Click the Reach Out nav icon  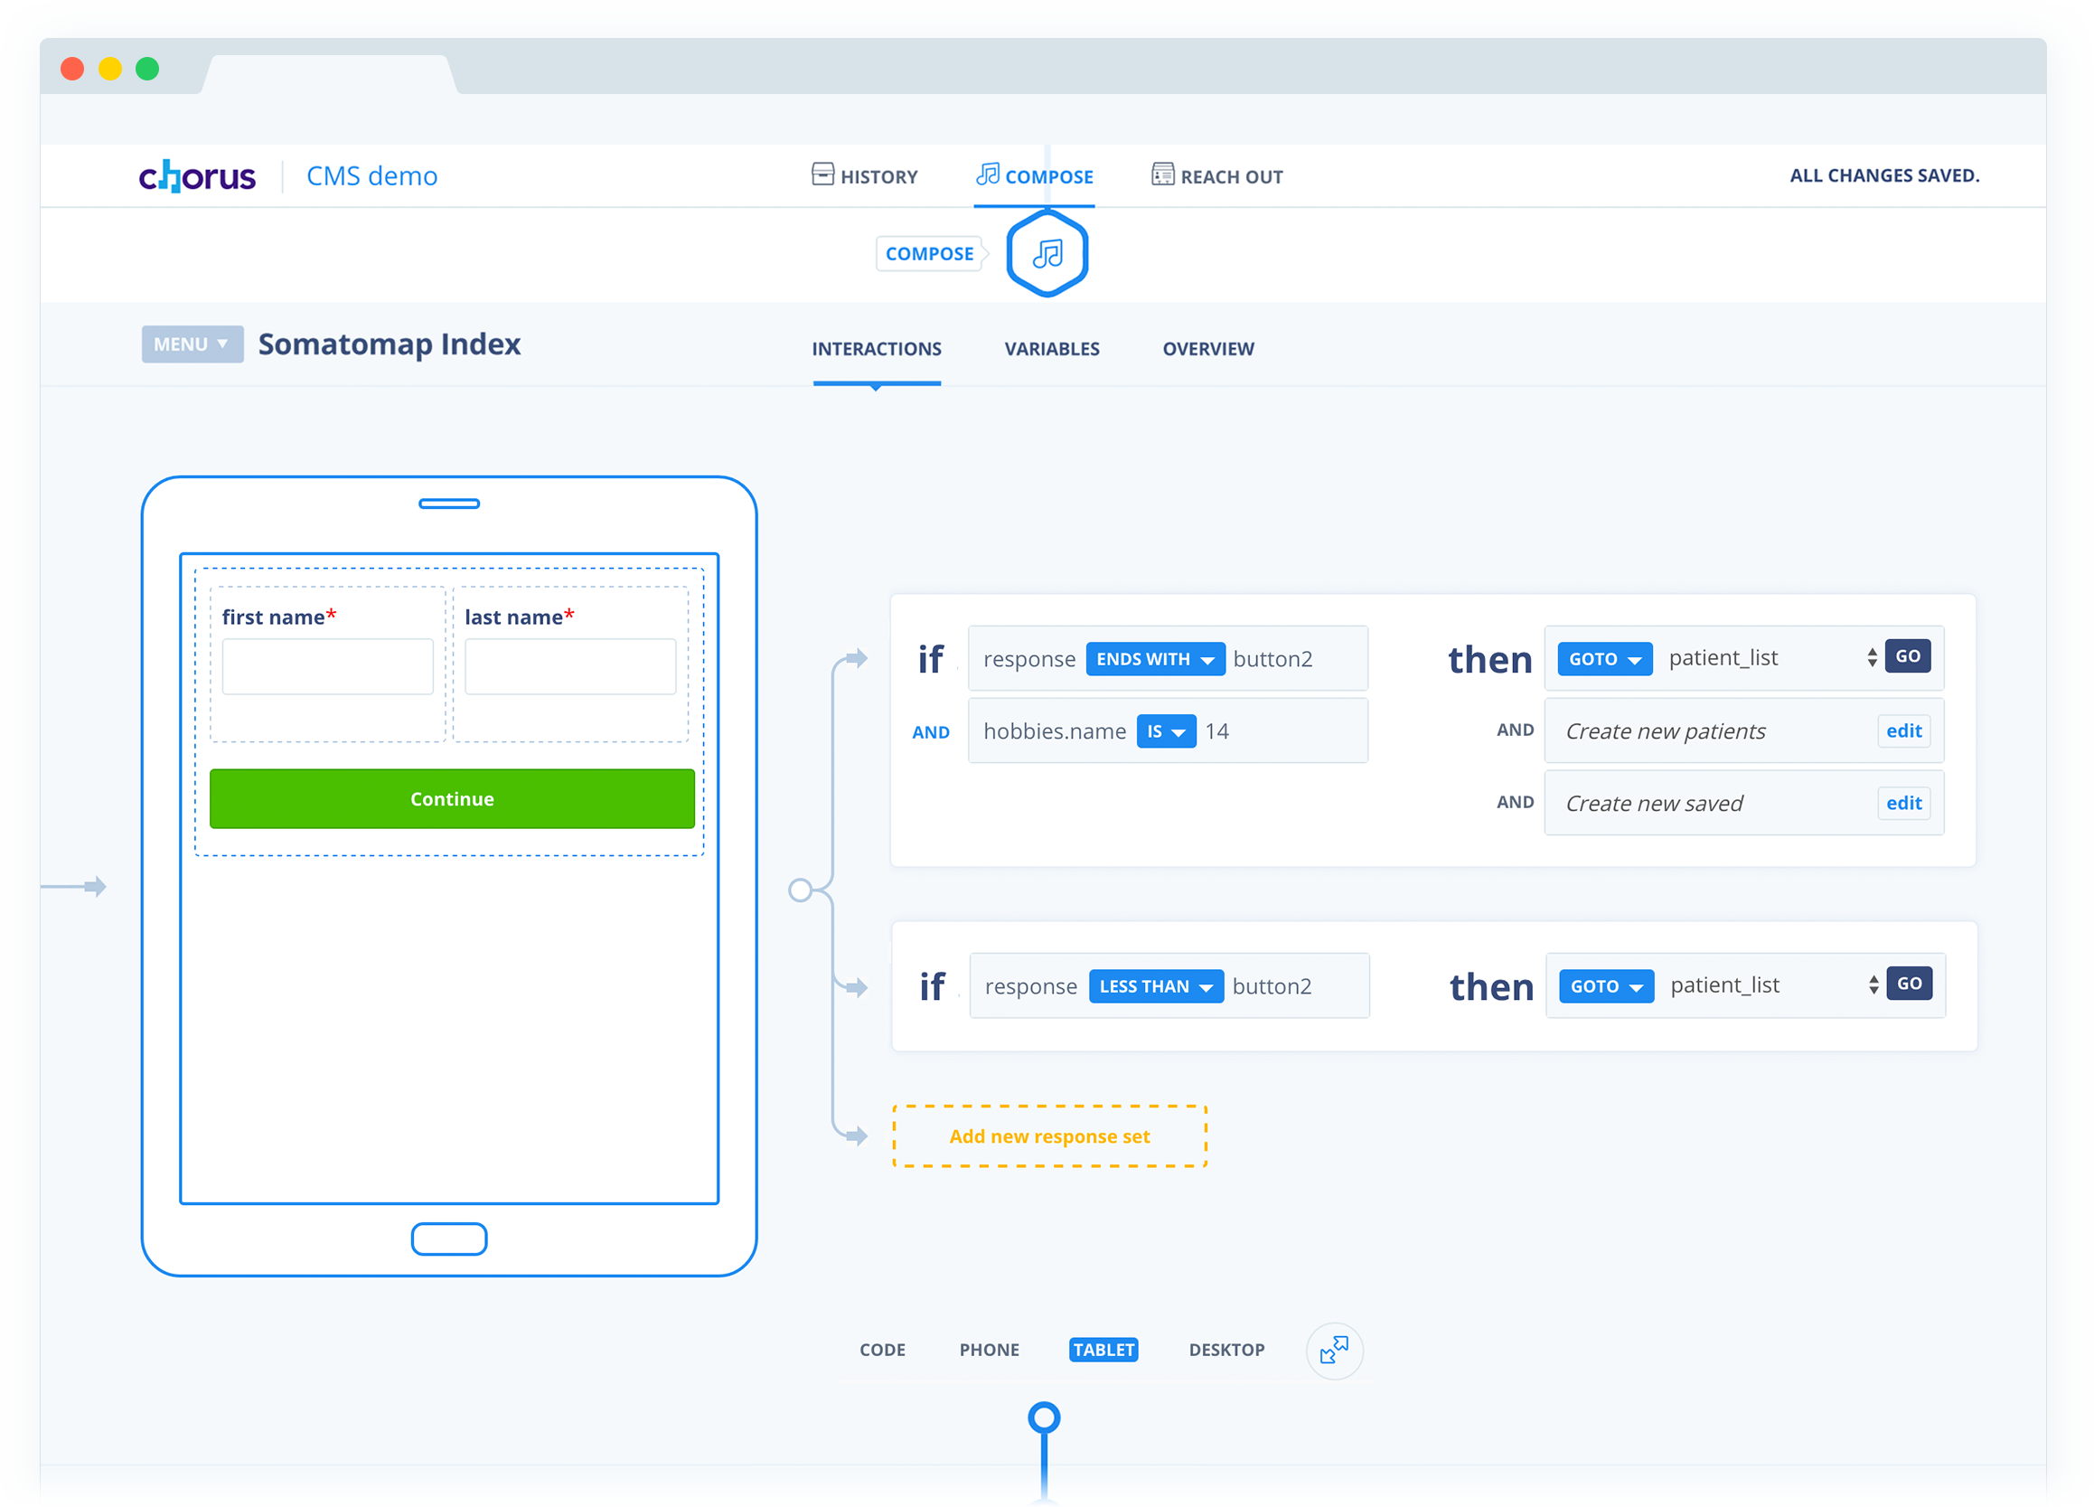1161,174
